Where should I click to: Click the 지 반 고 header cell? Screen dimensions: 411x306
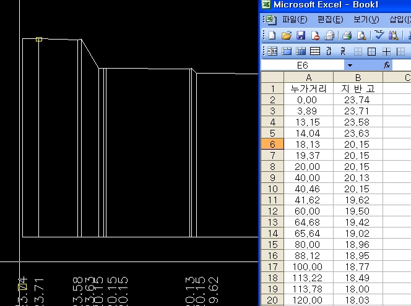358,89
